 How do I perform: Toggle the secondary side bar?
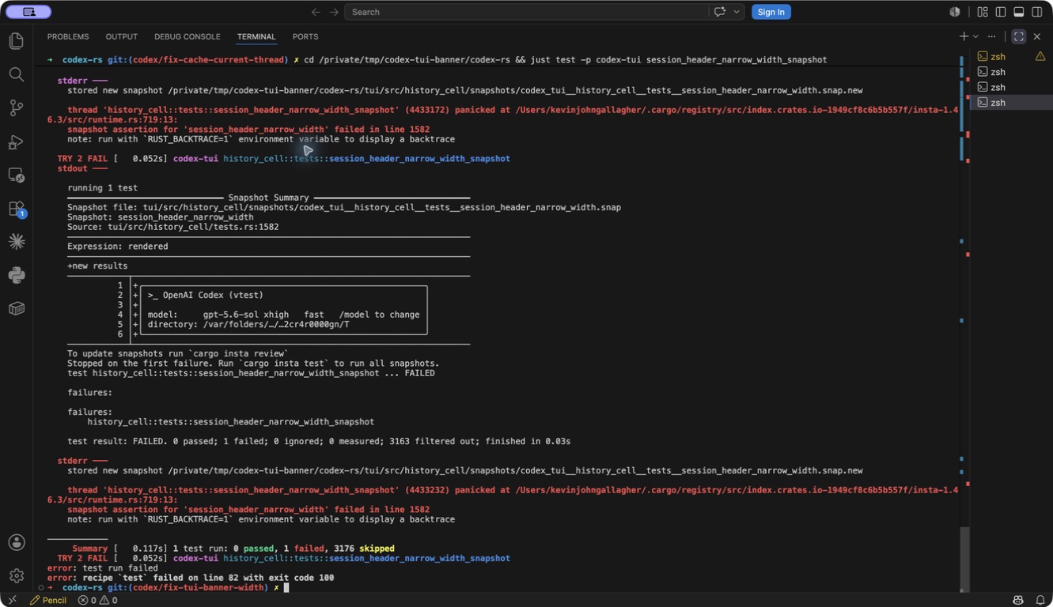1037,12
